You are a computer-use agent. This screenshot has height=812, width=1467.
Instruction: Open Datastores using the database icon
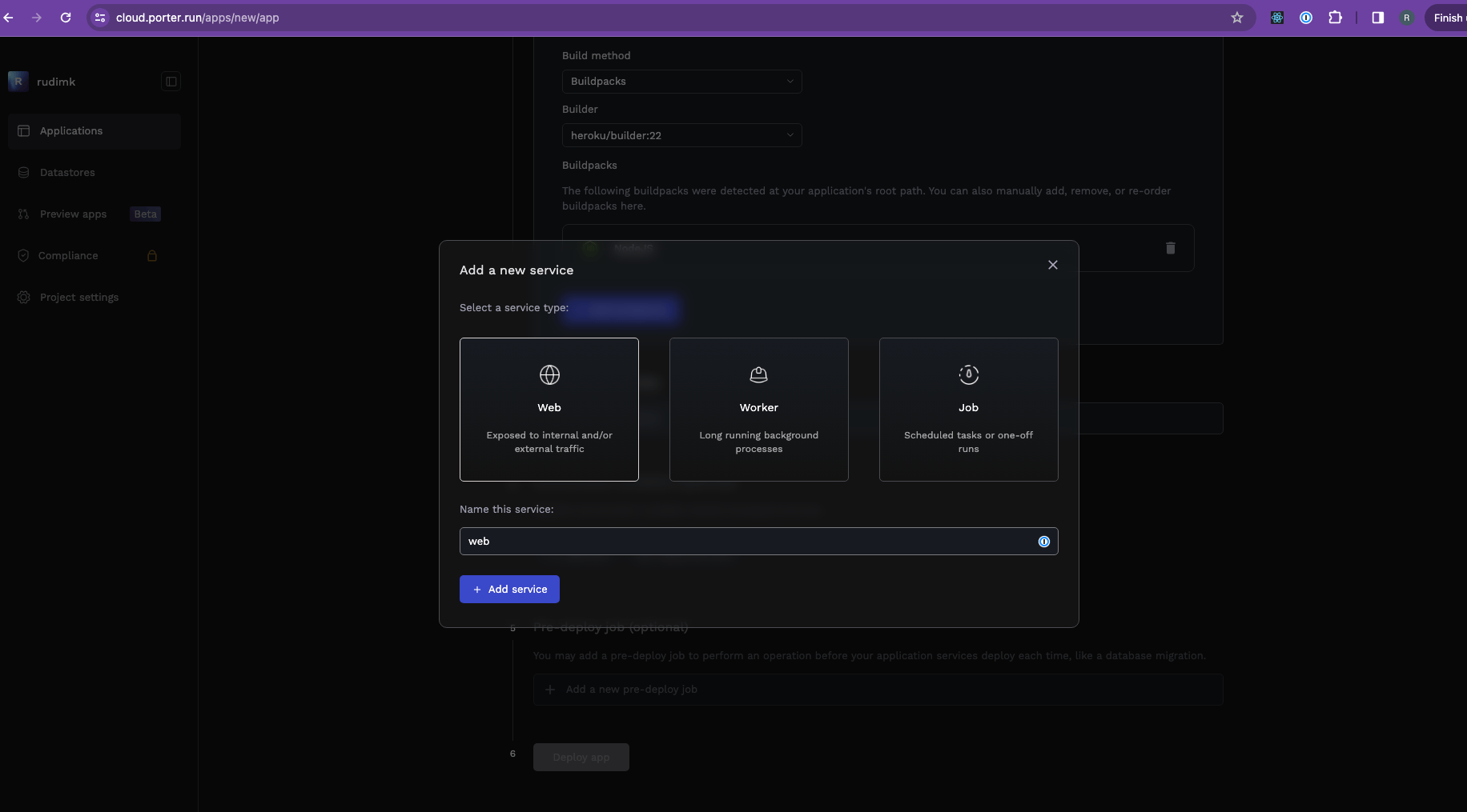[x=24, y=172]
